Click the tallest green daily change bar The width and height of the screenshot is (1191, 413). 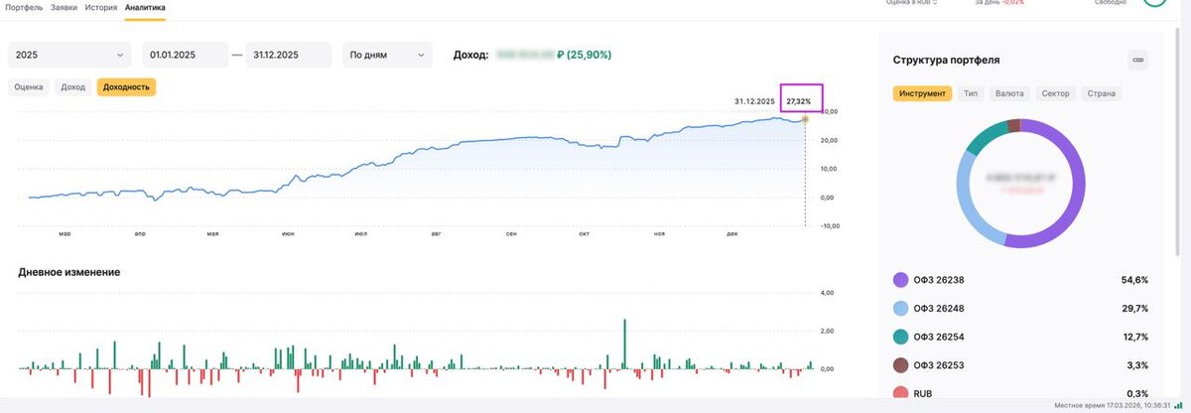click(624, 344)
